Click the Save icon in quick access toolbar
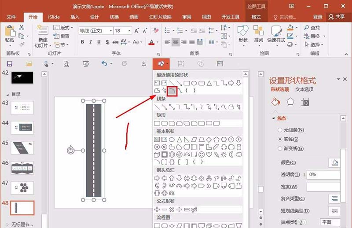 tap(10, 64)
